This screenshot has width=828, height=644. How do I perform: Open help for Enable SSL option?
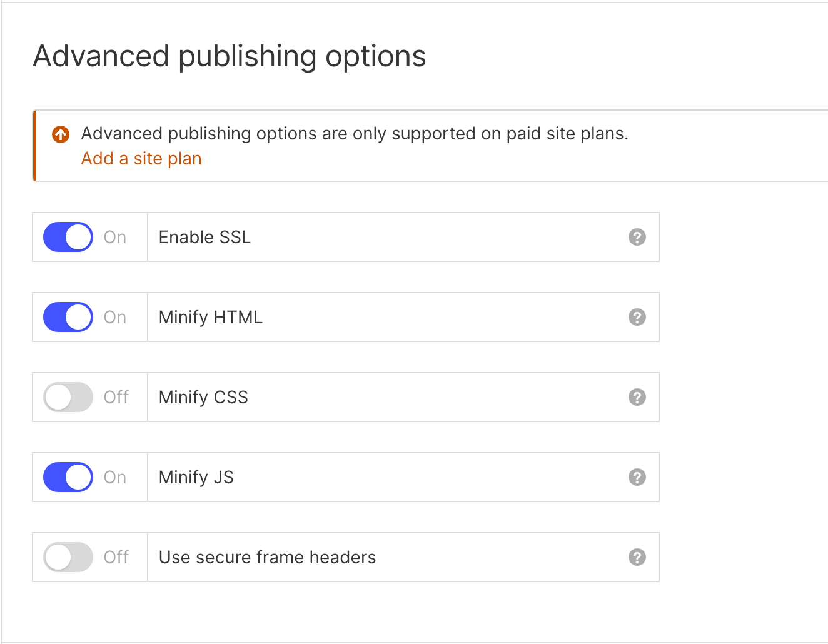(637, 237)
